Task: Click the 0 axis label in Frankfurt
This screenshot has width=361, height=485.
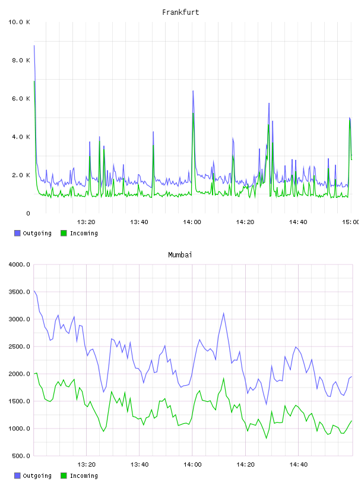Action: tap(28, 213)
